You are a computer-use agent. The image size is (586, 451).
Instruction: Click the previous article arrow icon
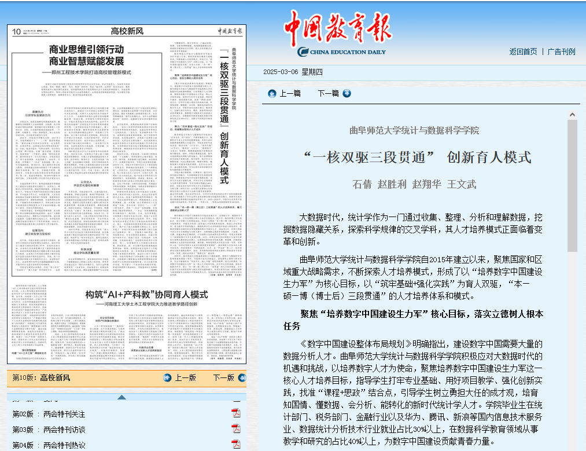coord(272,93)
